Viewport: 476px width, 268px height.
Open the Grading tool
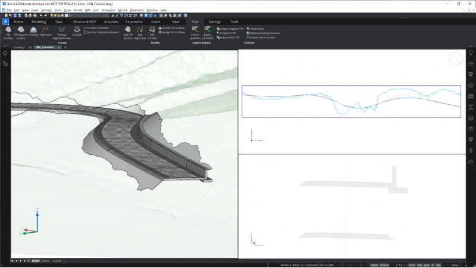click(x=33, y=32)
